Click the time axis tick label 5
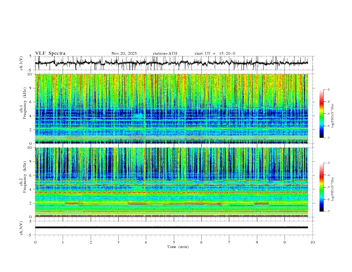 click(x=174, y=242)
